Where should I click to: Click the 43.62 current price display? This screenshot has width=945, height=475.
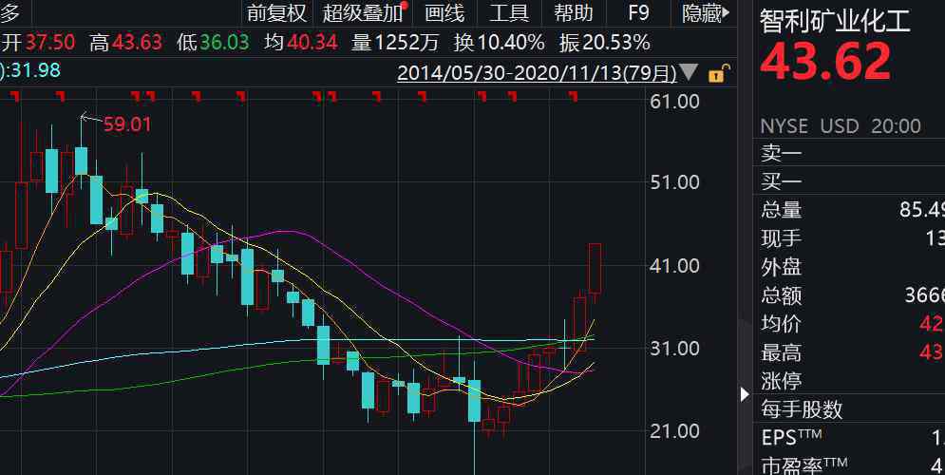pyautogui.click(x=826, y=63)
